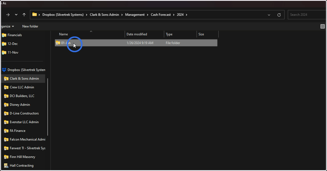Click Falcon Mechanical folder icon

pyautogui.click(x=6, y=140)
